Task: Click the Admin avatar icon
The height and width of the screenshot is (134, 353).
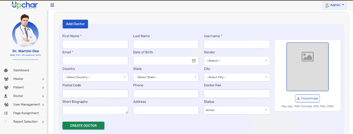Action: [327, 5]
